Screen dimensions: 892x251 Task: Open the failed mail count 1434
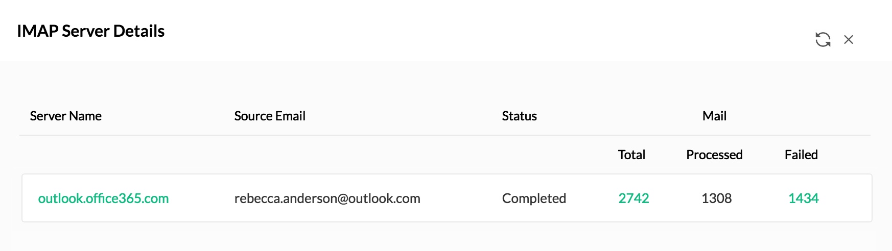click(803, 198)
